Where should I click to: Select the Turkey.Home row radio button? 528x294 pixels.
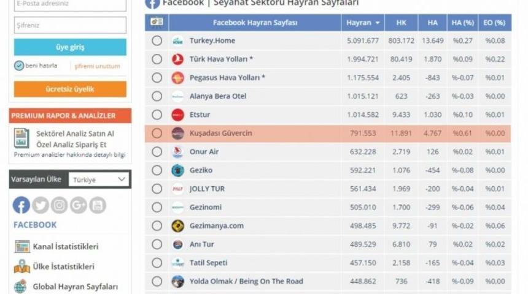[x=157, y=40]
